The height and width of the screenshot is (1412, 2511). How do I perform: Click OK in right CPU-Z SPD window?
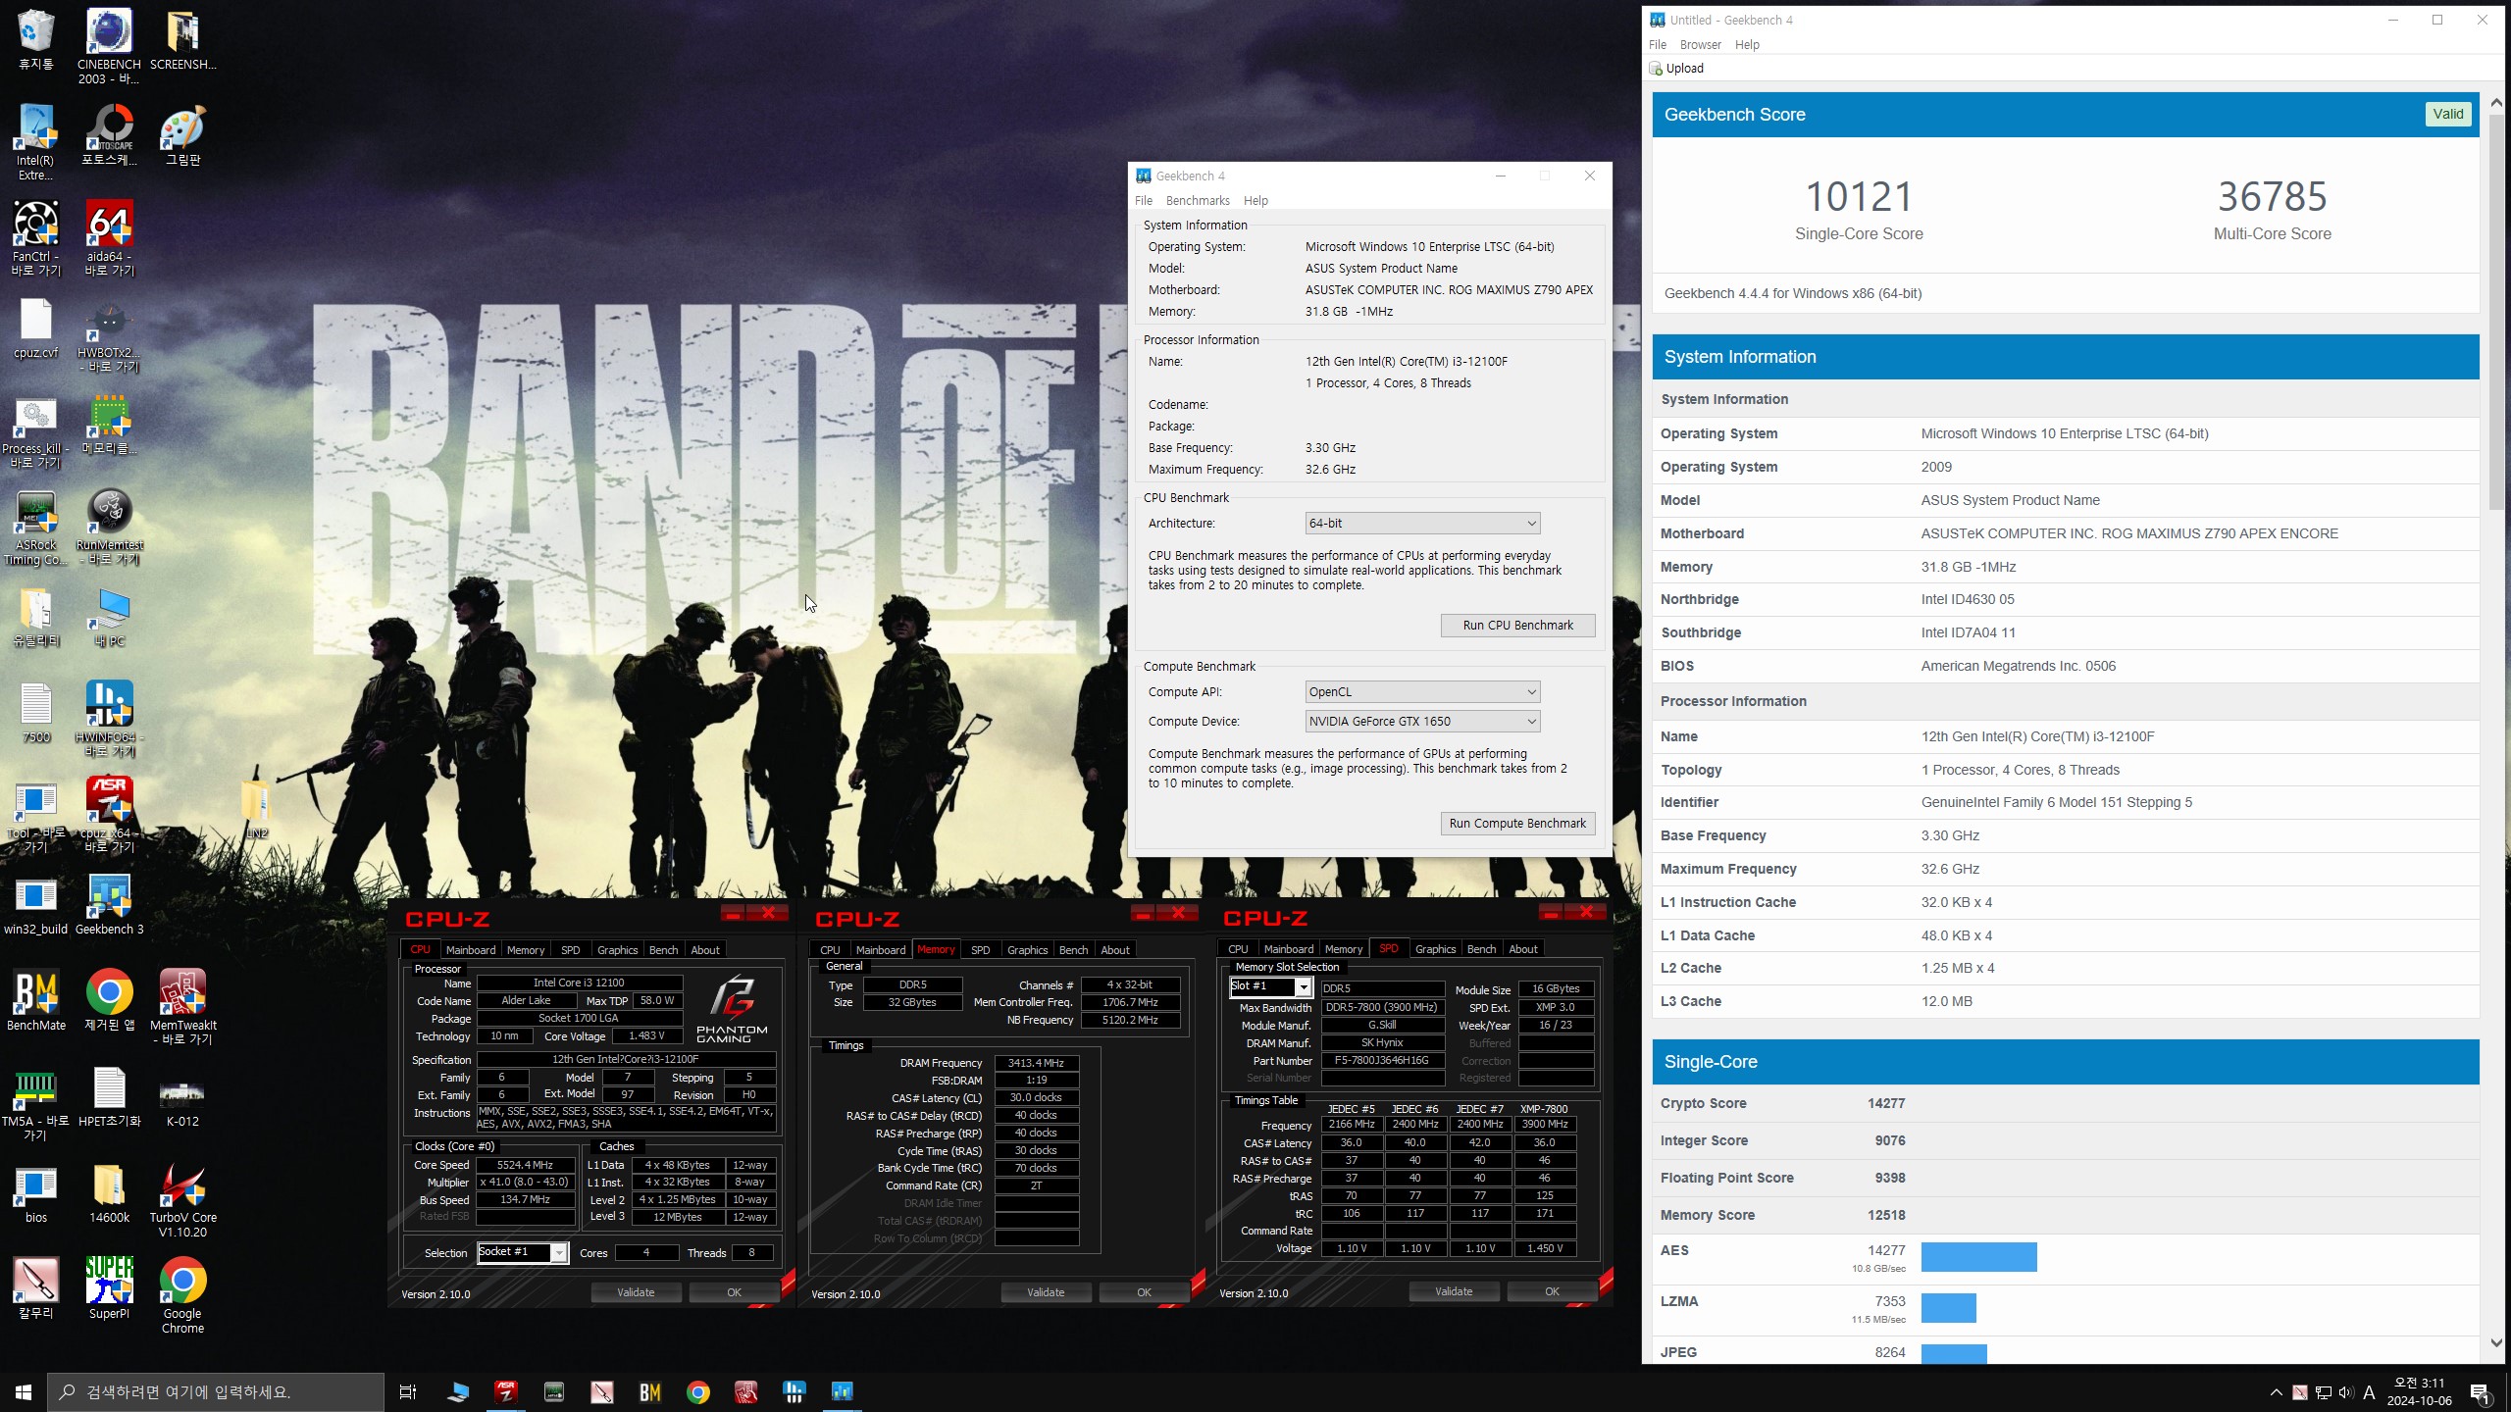[x=1552, y=1291]
